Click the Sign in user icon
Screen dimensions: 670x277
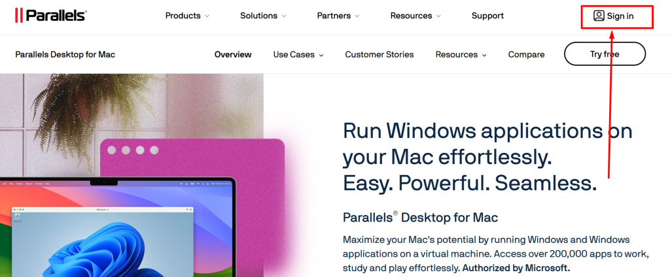[599, 16]
